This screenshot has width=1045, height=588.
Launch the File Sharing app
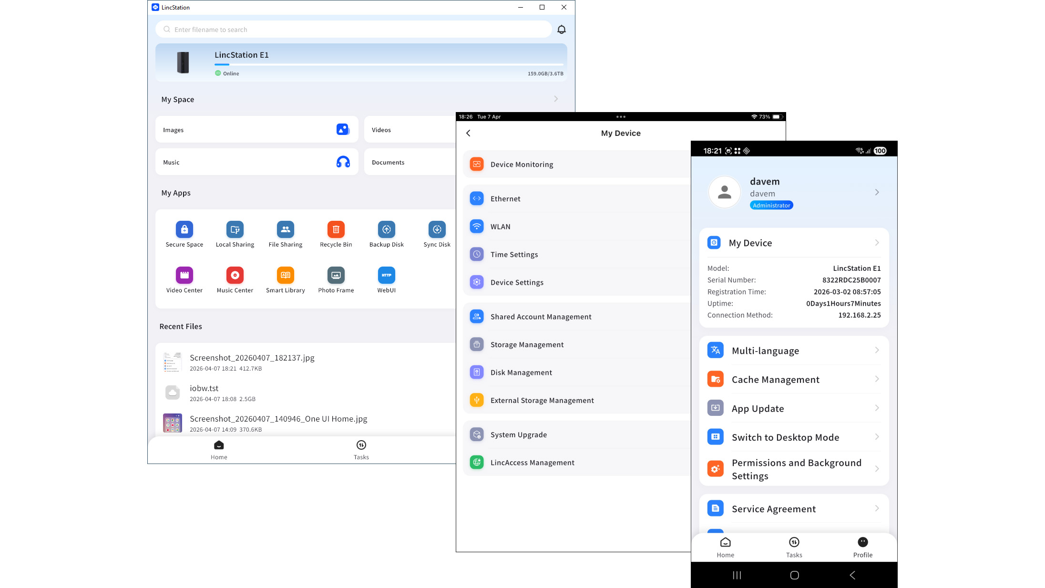click(x=286, y=235)
